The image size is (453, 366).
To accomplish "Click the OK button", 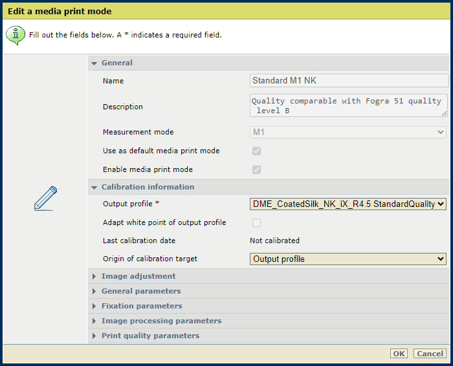I will pyautogui.click(x=399, y=354).
